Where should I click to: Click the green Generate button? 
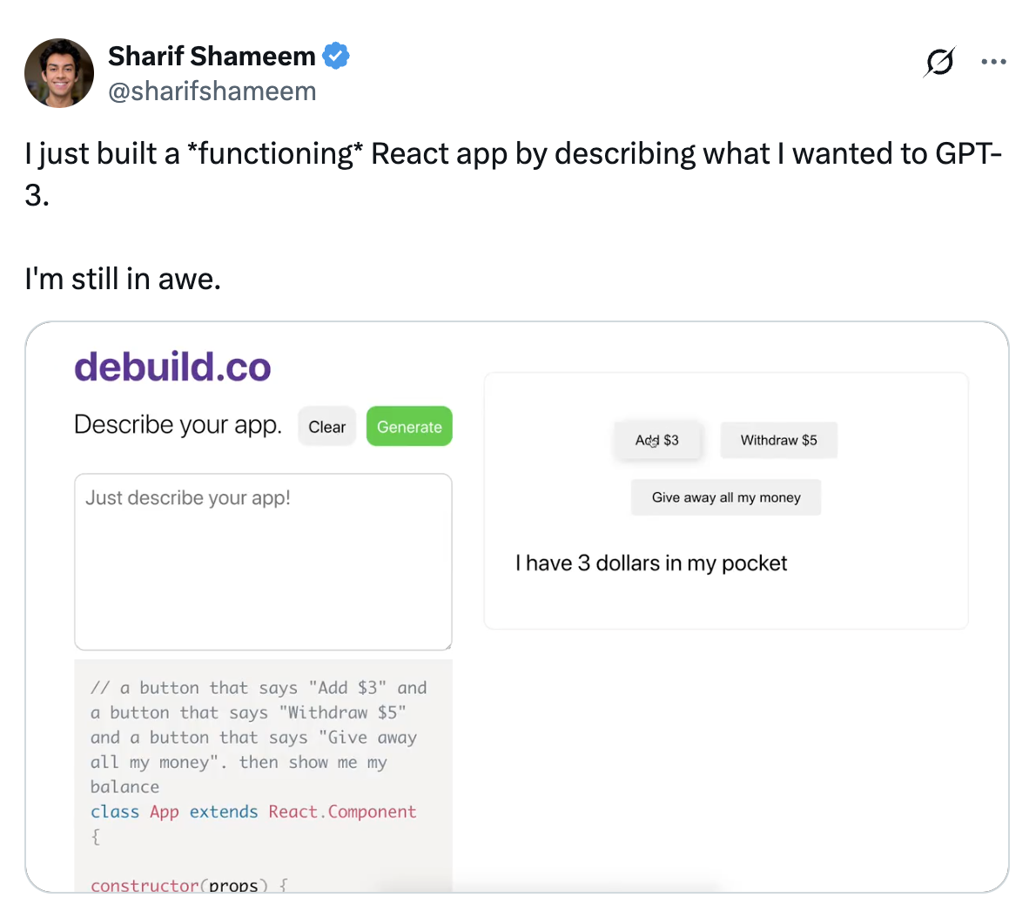(x=409, y=427)
